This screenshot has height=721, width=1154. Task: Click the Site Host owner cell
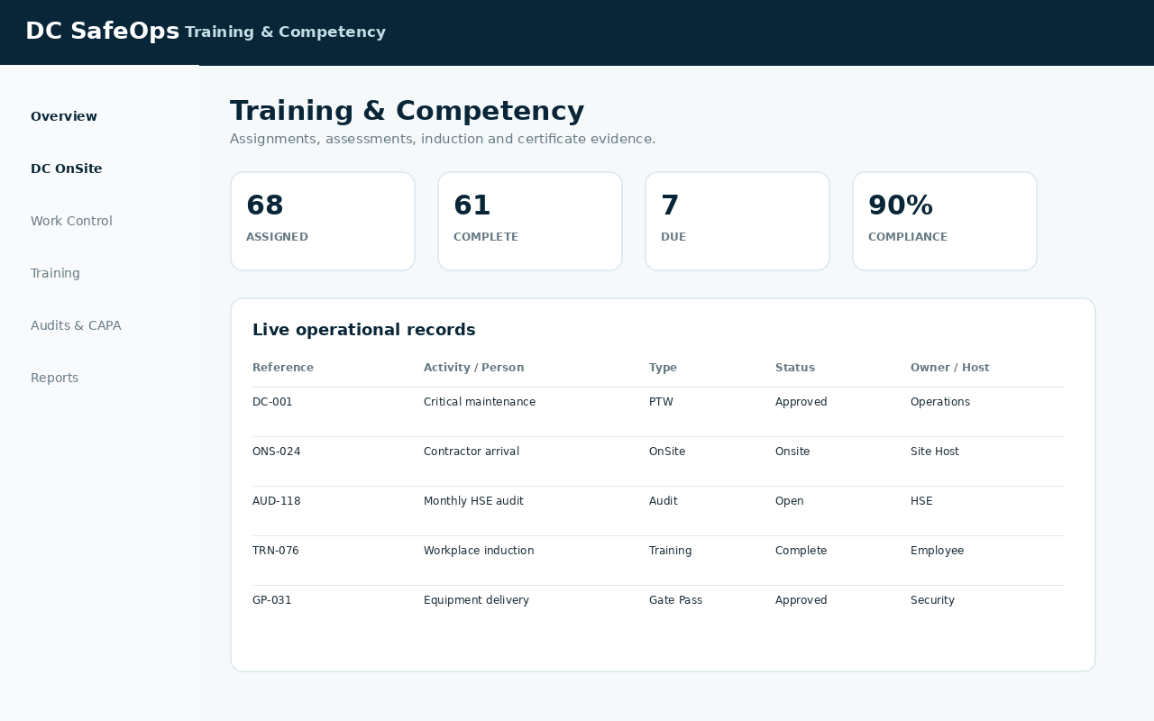[935, 452]
